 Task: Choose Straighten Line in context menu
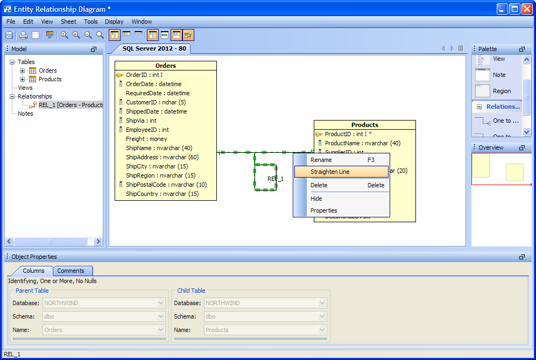[342, 172]
